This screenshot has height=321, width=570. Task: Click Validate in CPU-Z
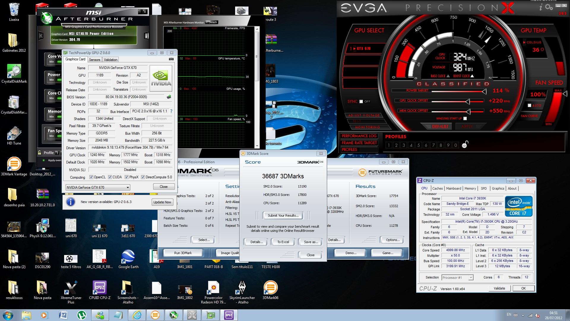[x=499, y=288]
